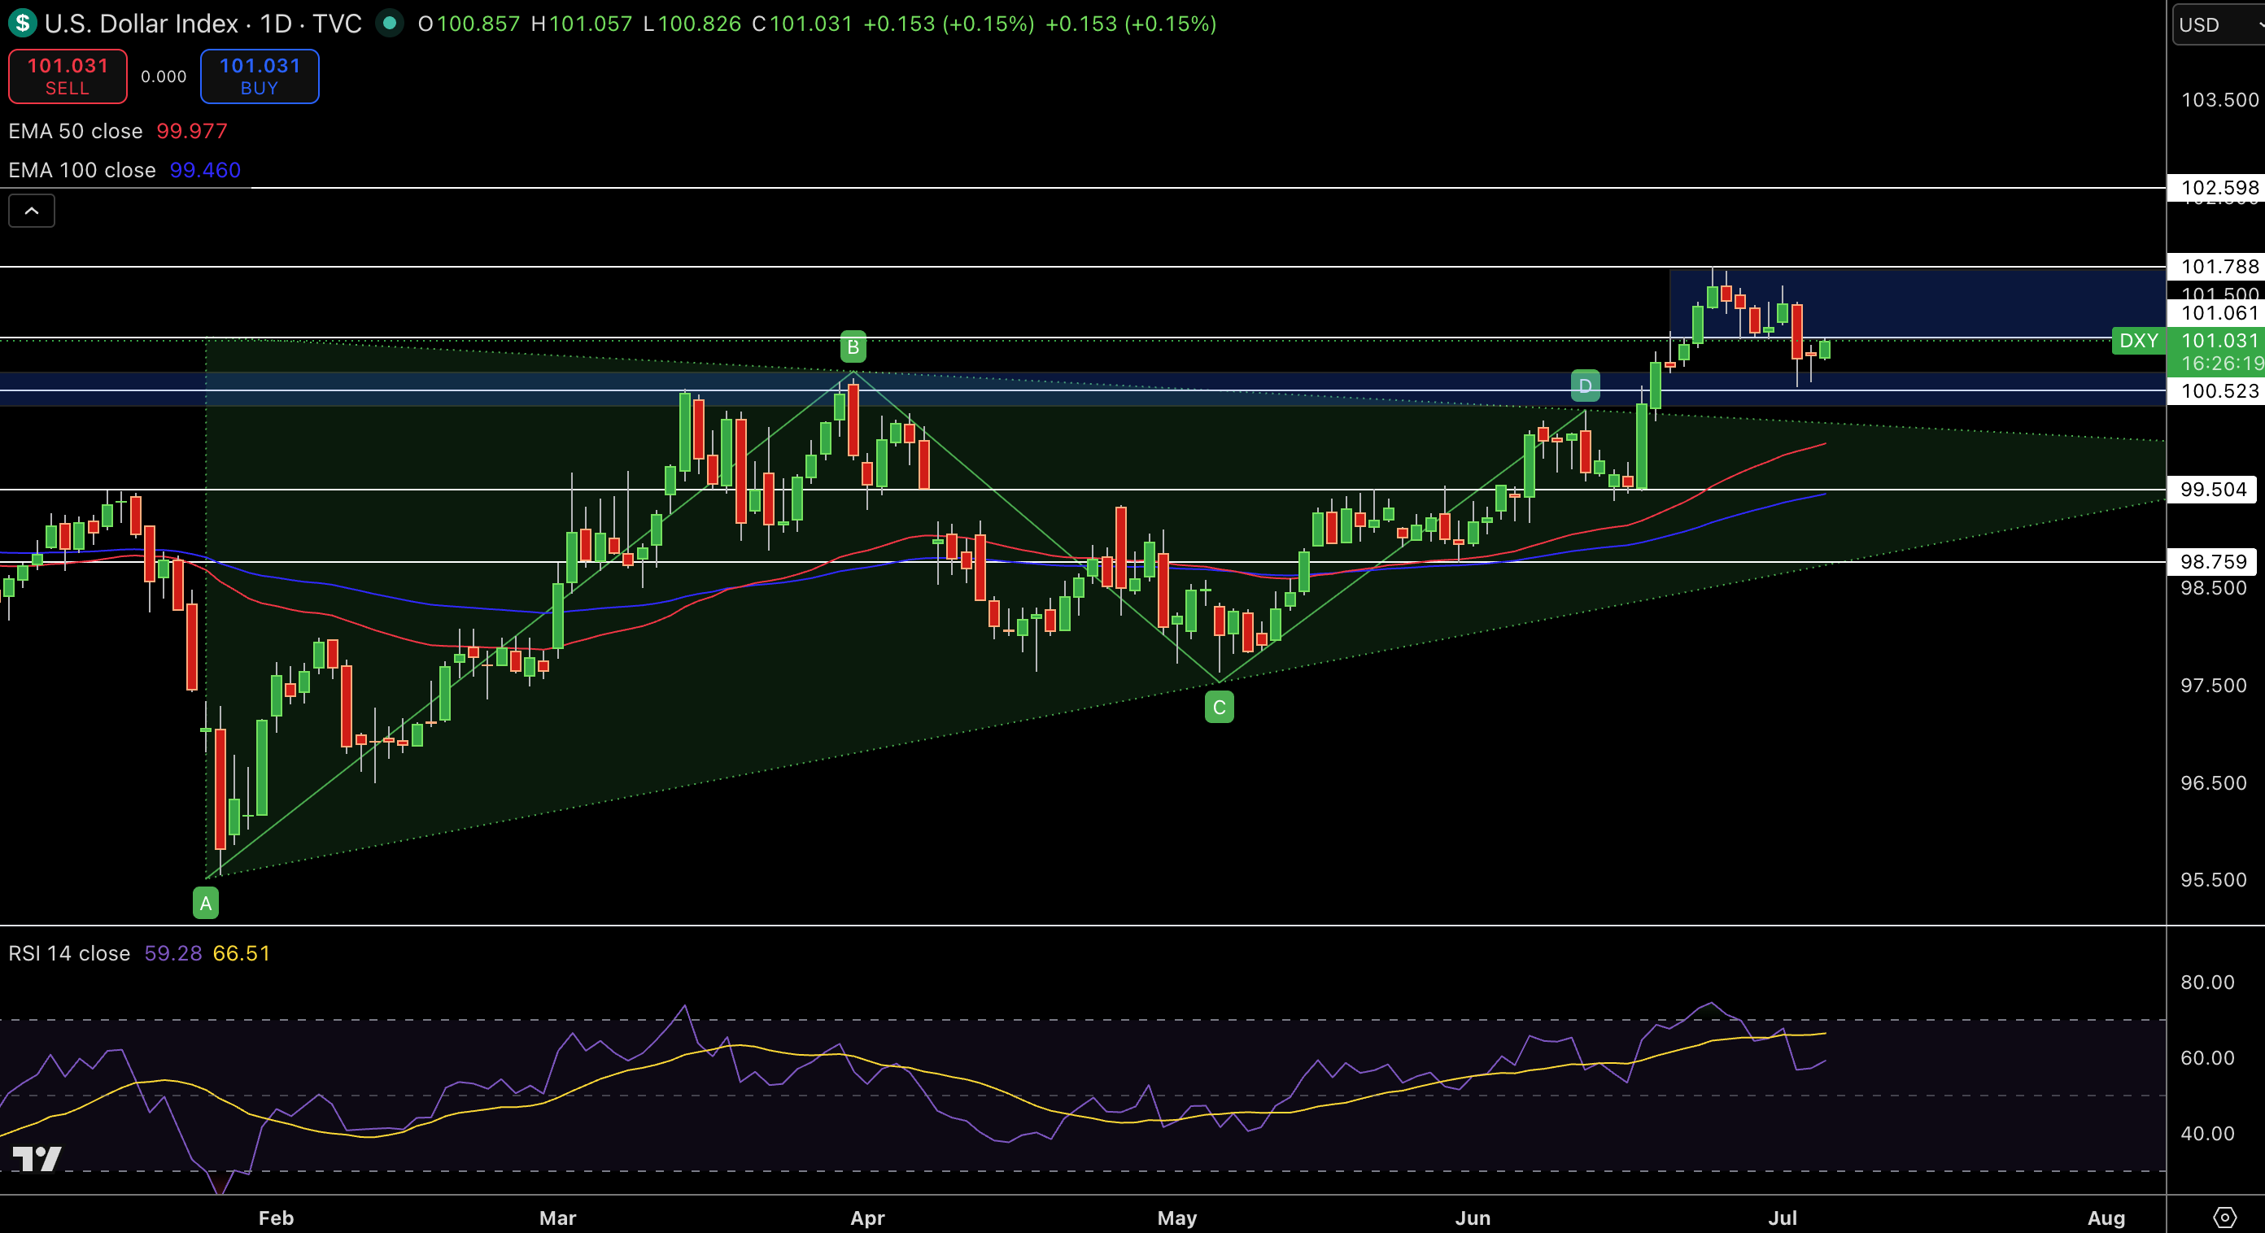Select the 98.759 horizontal line price label
The width and height of the screenshot is (2265, 1233).
2213,561
